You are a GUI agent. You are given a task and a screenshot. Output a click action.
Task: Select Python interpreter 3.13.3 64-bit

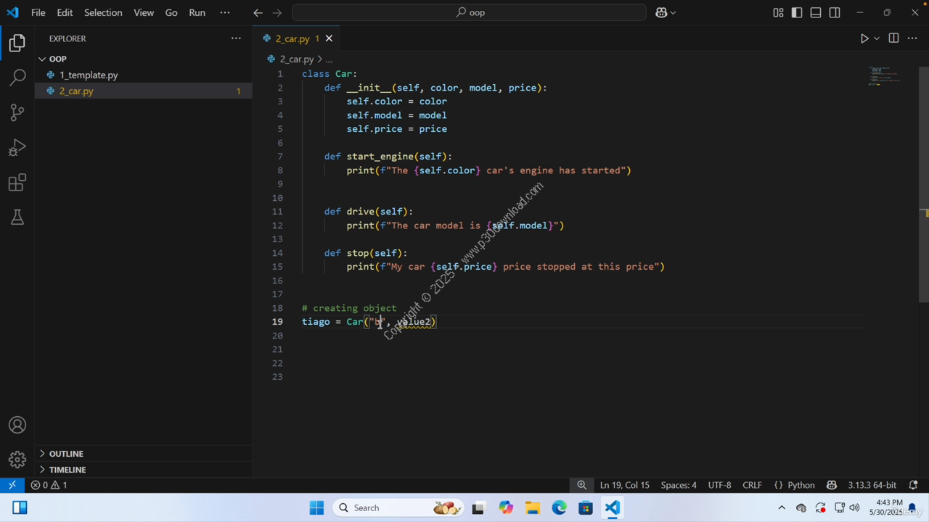point(872,485)
